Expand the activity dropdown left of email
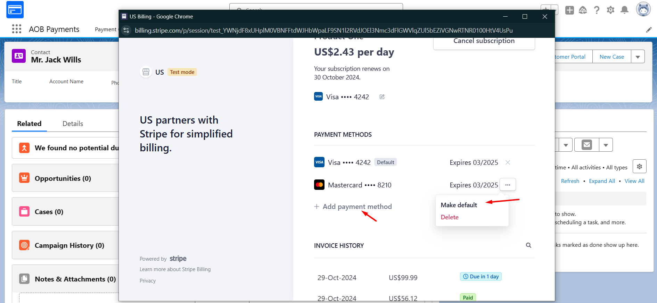Viewport: 657px width, 303px height. (566, 145)
